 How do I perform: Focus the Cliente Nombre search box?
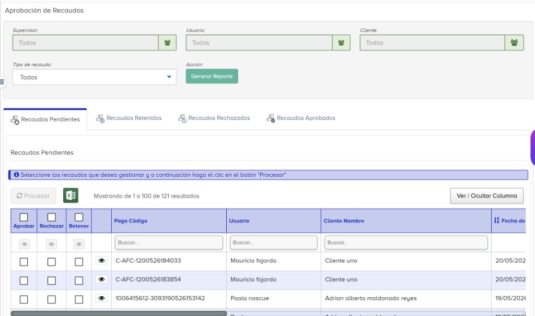(x=406, y=242)
